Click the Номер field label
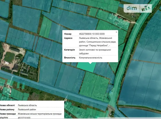Viewport: 161px width, 119px height. tap(68, 34)
